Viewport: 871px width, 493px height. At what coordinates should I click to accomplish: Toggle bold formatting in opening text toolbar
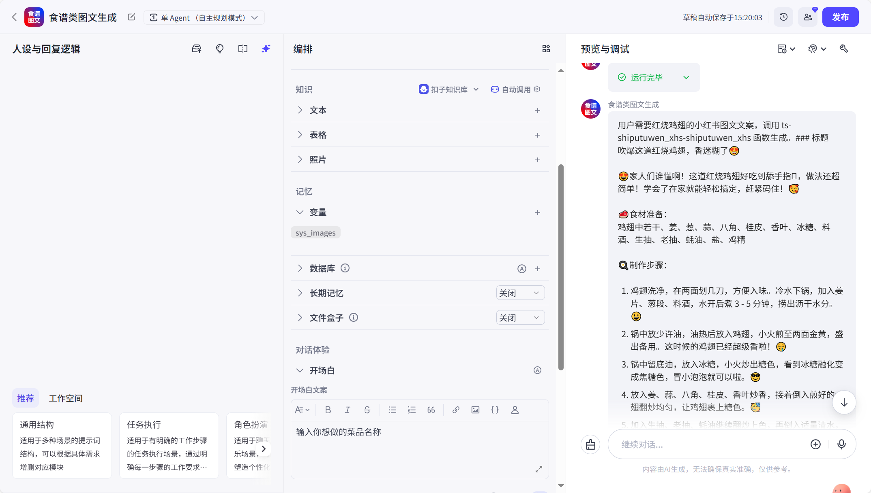328,410
